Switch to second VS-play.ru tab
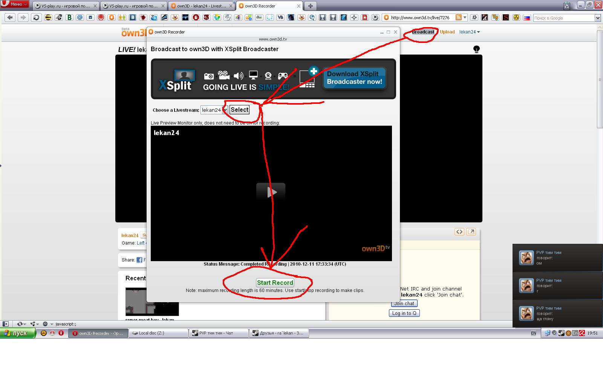The image size is (603, 368). 134,6
